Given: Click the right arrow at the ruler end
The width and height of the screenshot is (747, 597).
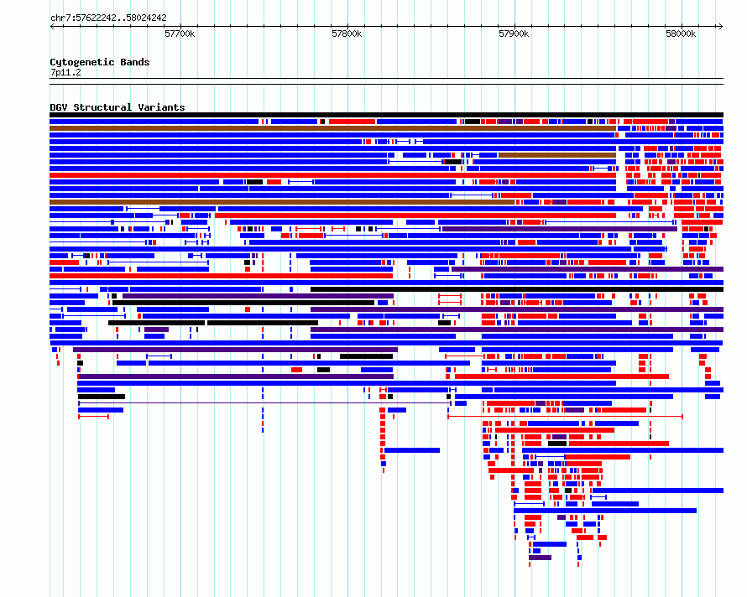Looking at the screenshot, I should [x=720, y=27].
